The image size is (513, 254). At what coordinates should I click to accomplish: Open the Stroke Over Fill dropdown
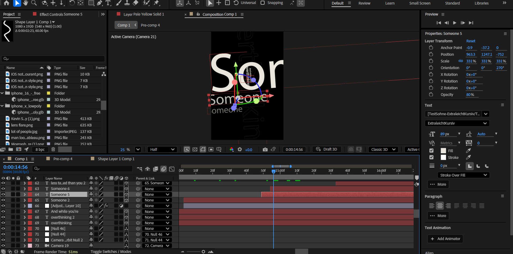click(463, 175)
